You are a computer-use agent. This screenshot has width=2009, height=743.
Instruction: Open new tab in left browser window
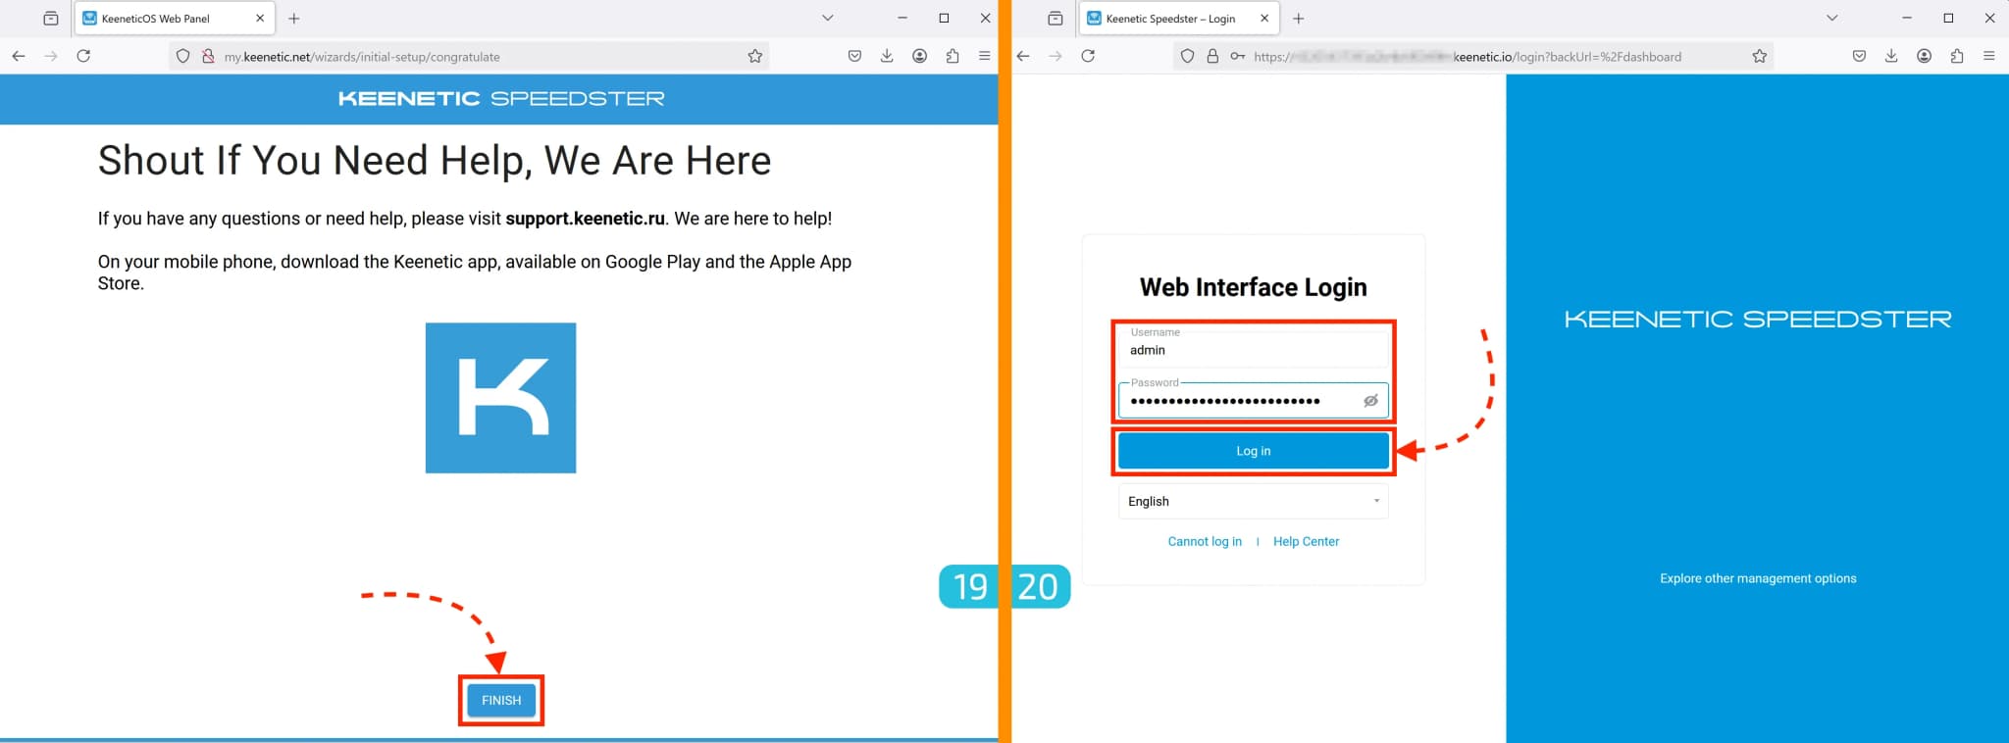point(294,19)
